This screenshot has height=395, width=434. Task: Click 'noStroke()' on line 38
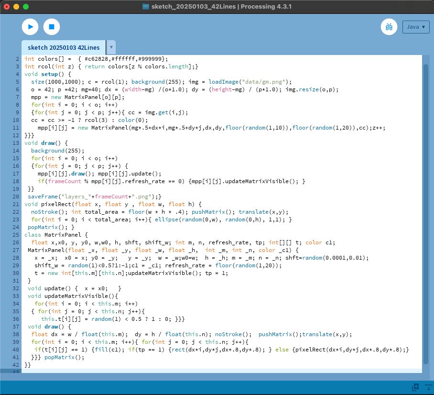[x=232, y=334]
